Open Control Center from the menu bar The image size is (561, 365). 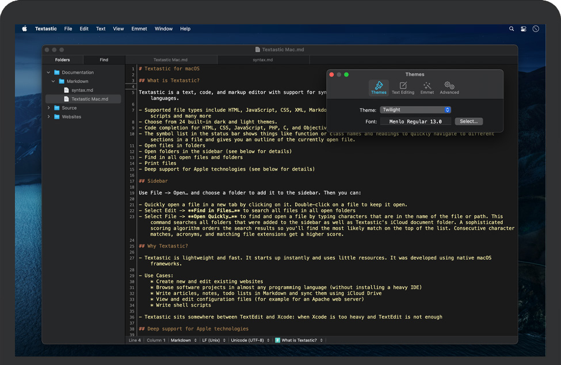524,29
